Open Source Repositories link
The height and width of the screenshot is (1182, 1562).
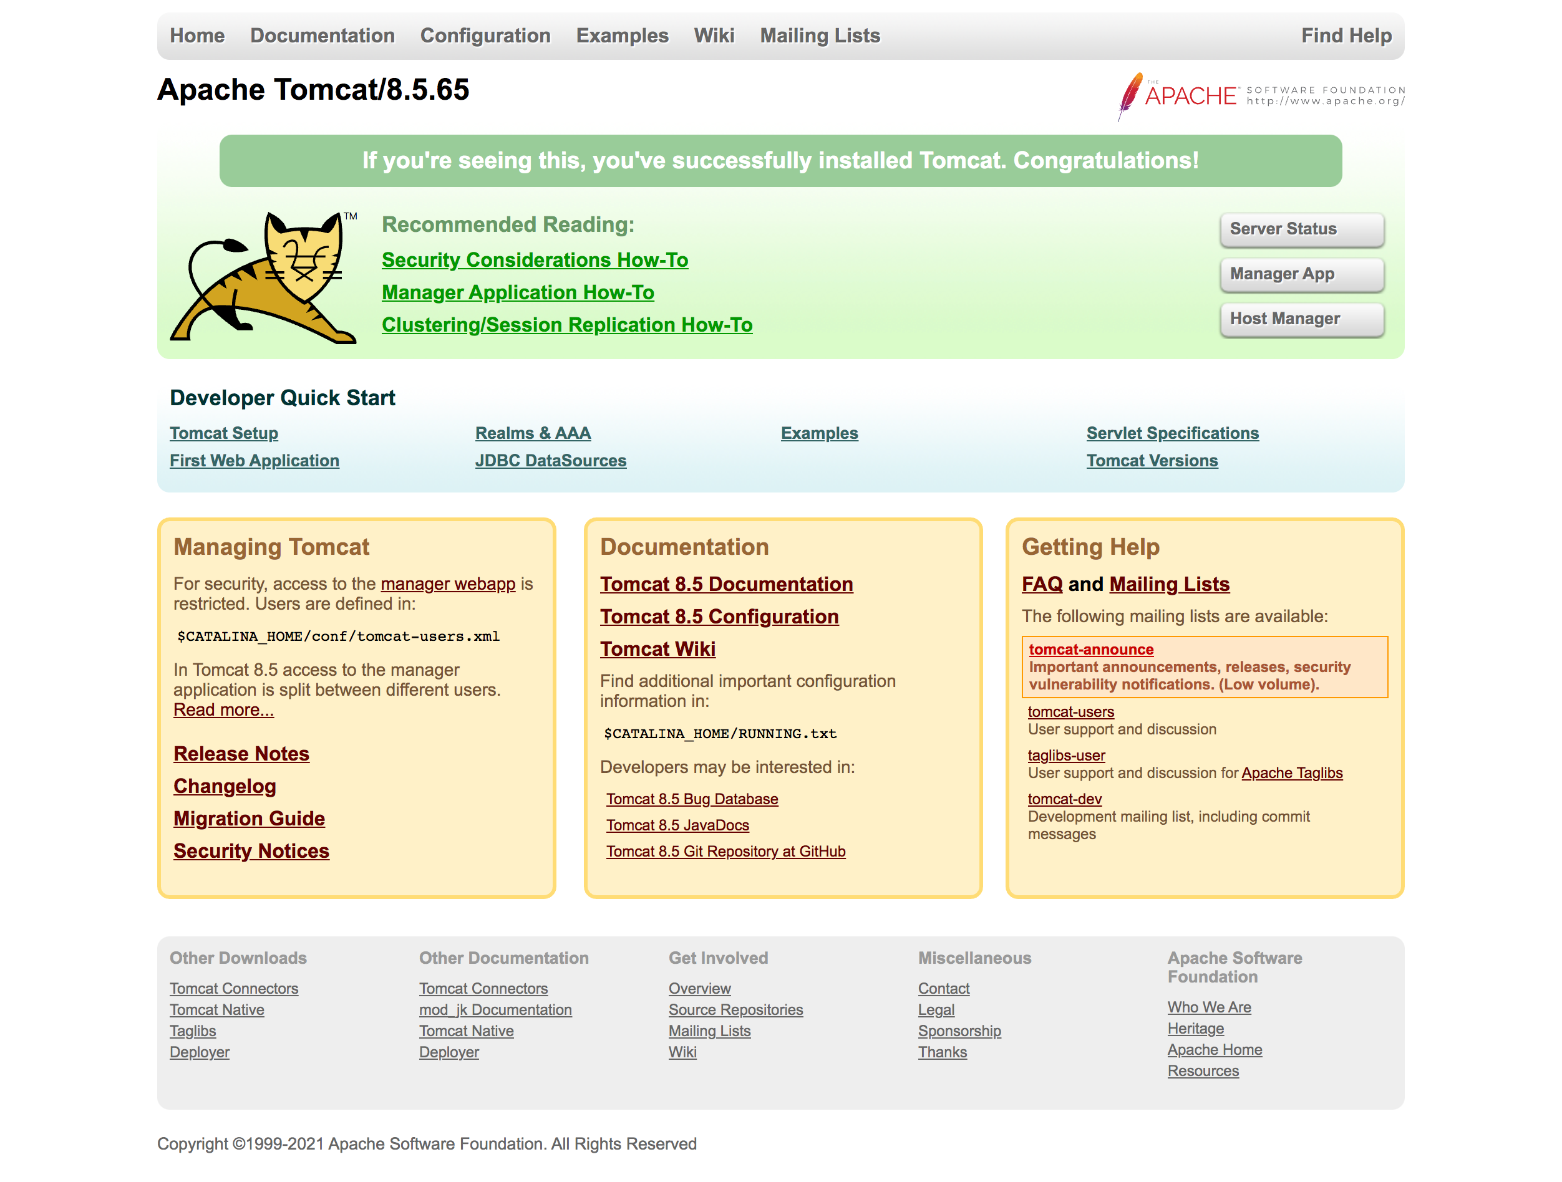click(736, 1009)
